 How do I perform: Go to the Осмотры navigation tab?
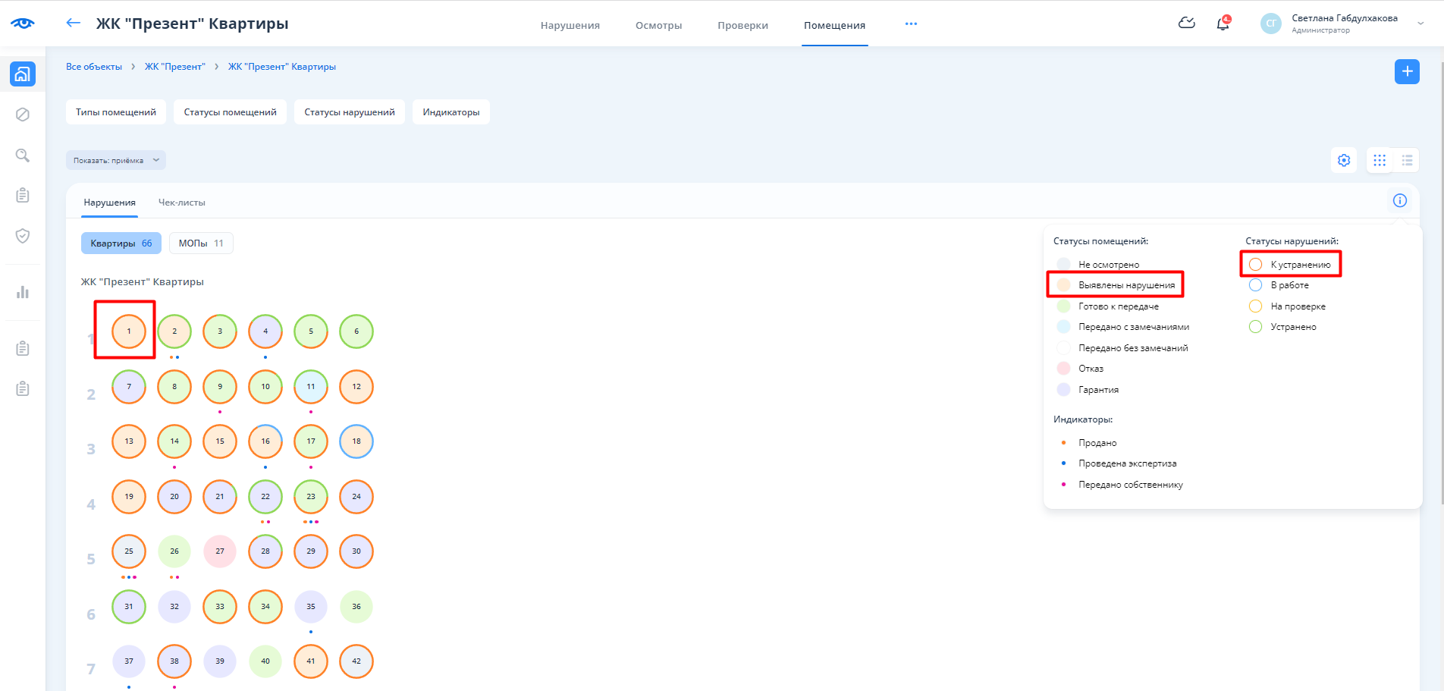(658, 25)
